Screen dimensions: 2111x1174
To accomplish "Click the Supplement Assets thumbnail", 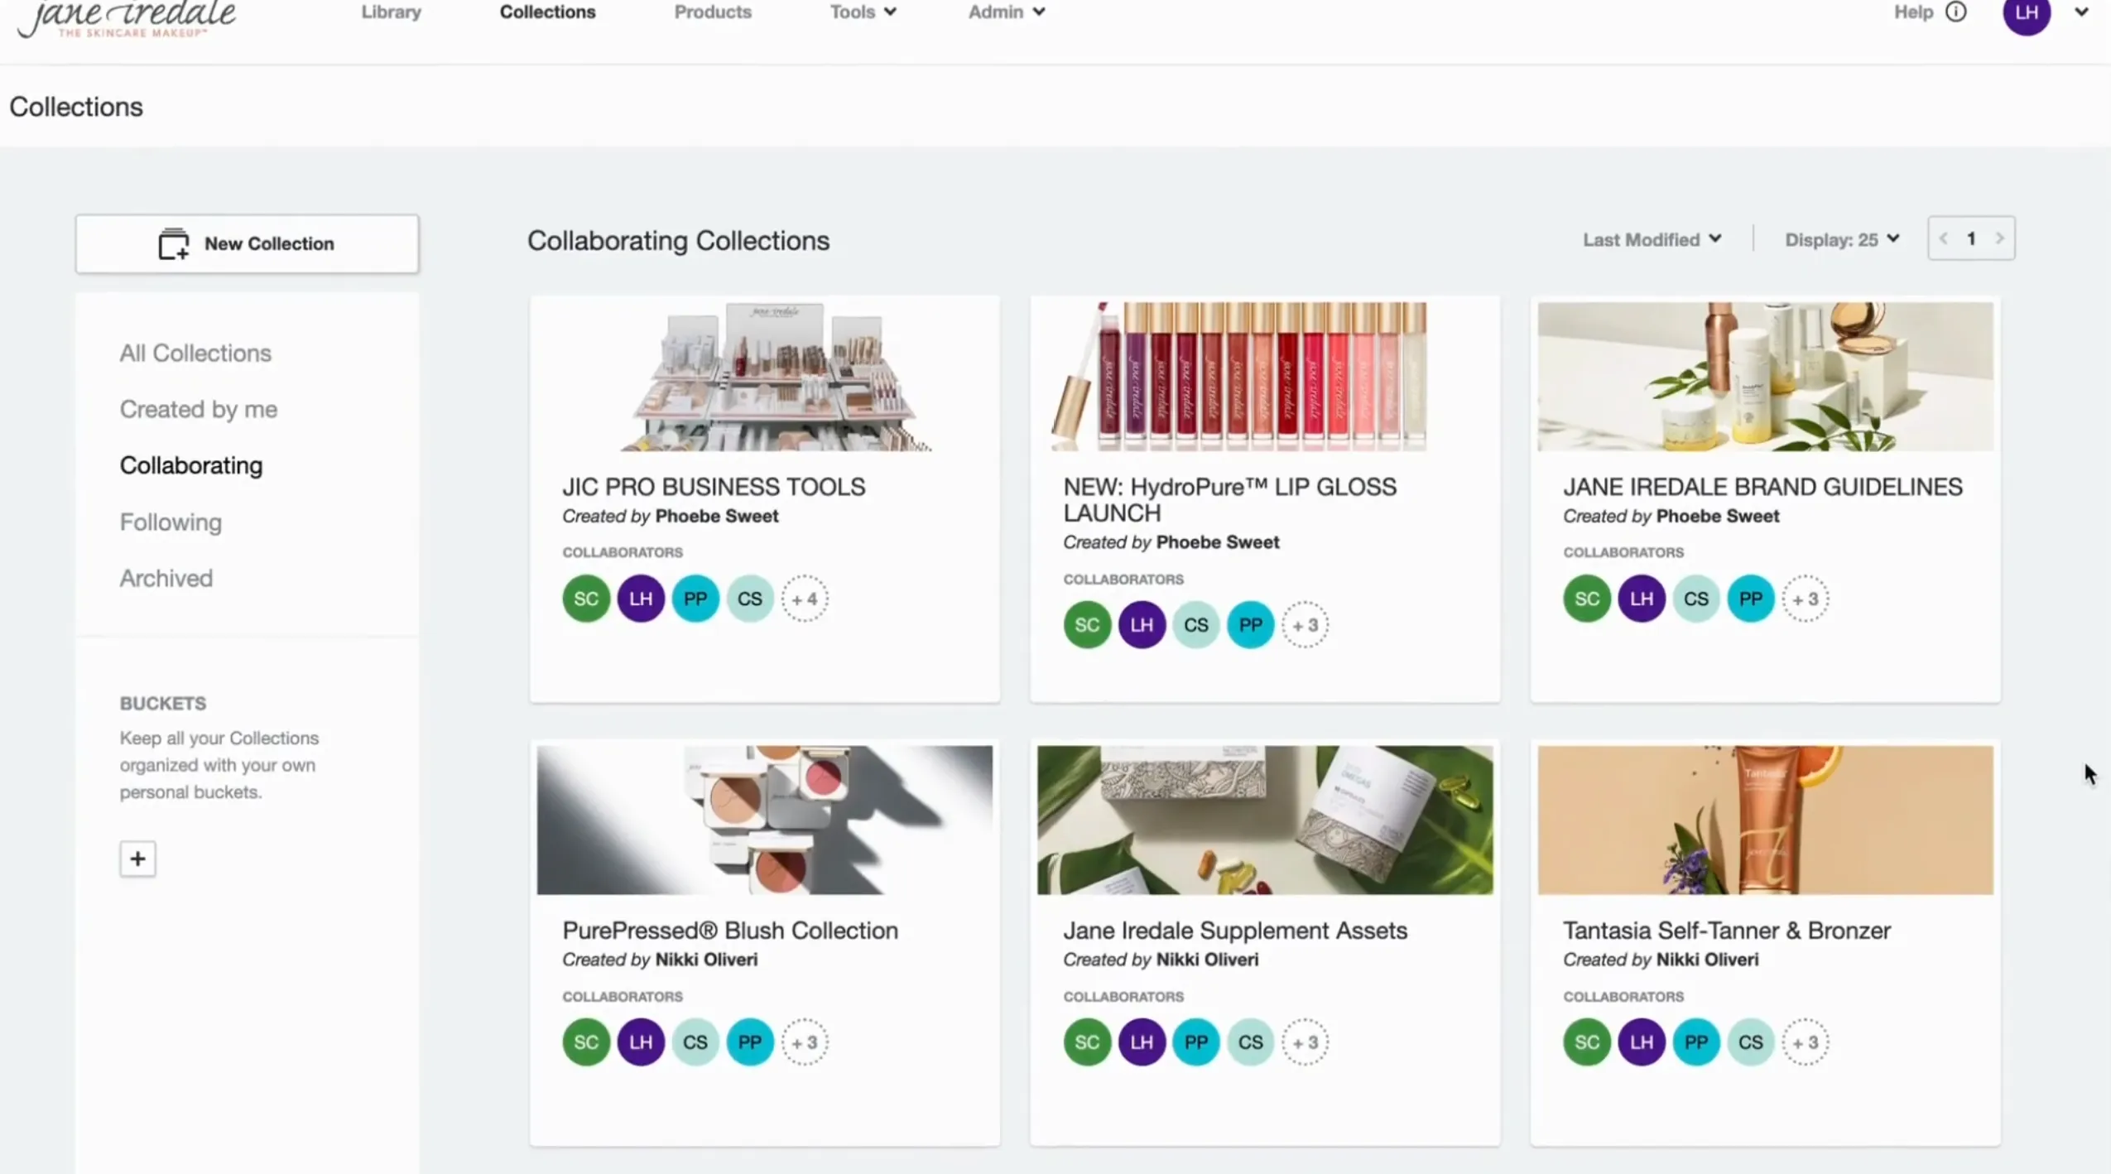I will [x=1265, y=820].
